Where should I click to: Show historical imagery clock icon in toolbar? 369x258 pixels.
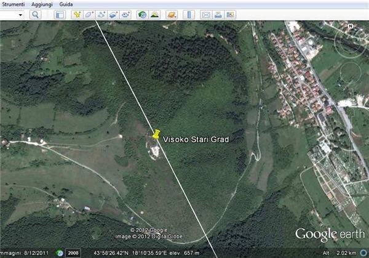[x=143, y=15]
